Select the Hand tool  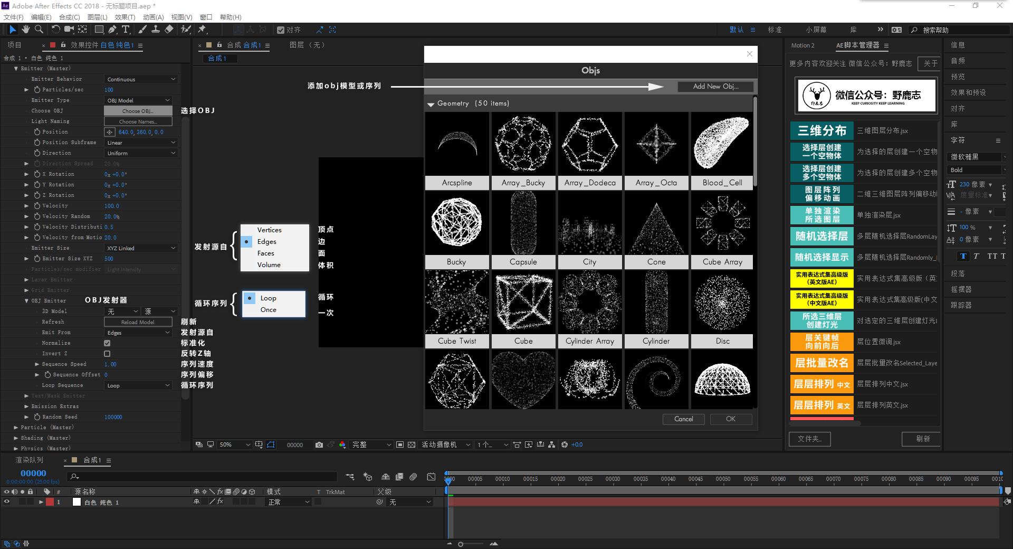(x=25, y=30)
